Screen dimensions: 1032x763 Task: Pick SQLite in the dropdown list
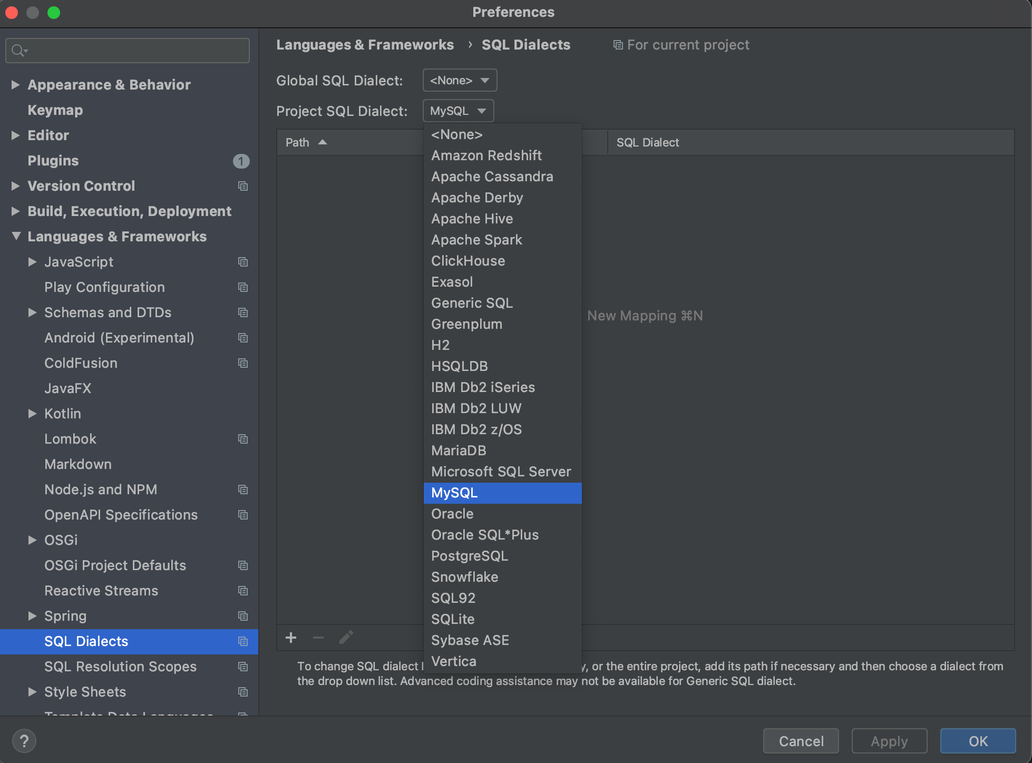[x=453, y=619]
